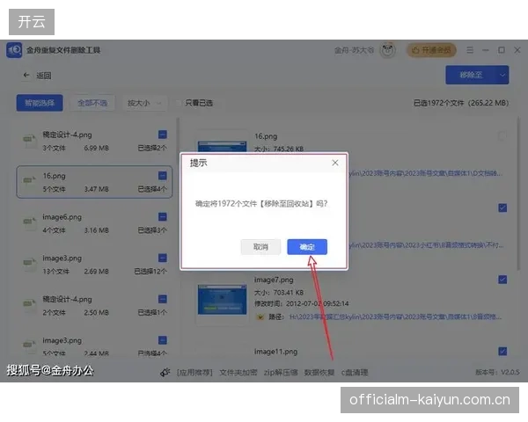
Task: Select the image6.png group row
Action: point(94,223)
